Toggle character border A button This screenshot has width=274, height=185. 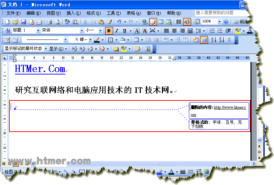click(x=137, y=31)
